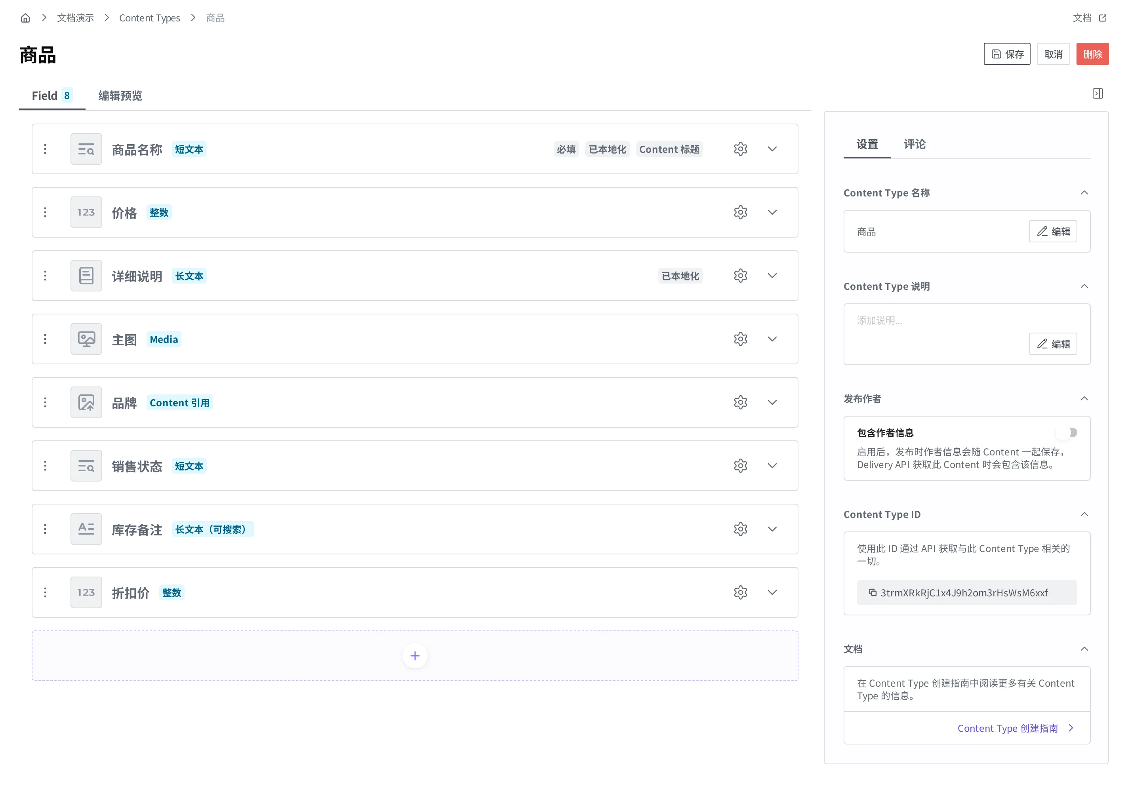Collapse the 文档 section in sidebar
The image size is (1128, 792).
pos(1084,649)
